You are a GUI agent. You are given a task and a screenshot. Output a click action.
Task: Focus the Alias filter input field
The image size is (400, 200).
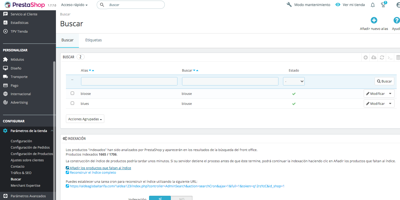129,81
